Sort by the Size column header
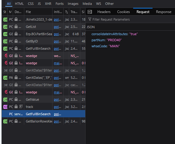The image size is (175, 144). pyautogui.click(x=83, y=12)
